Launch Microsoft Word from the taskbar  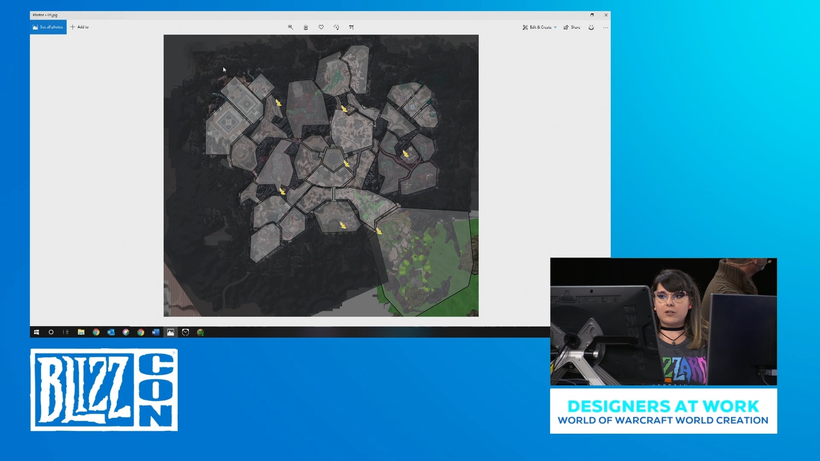155,332
